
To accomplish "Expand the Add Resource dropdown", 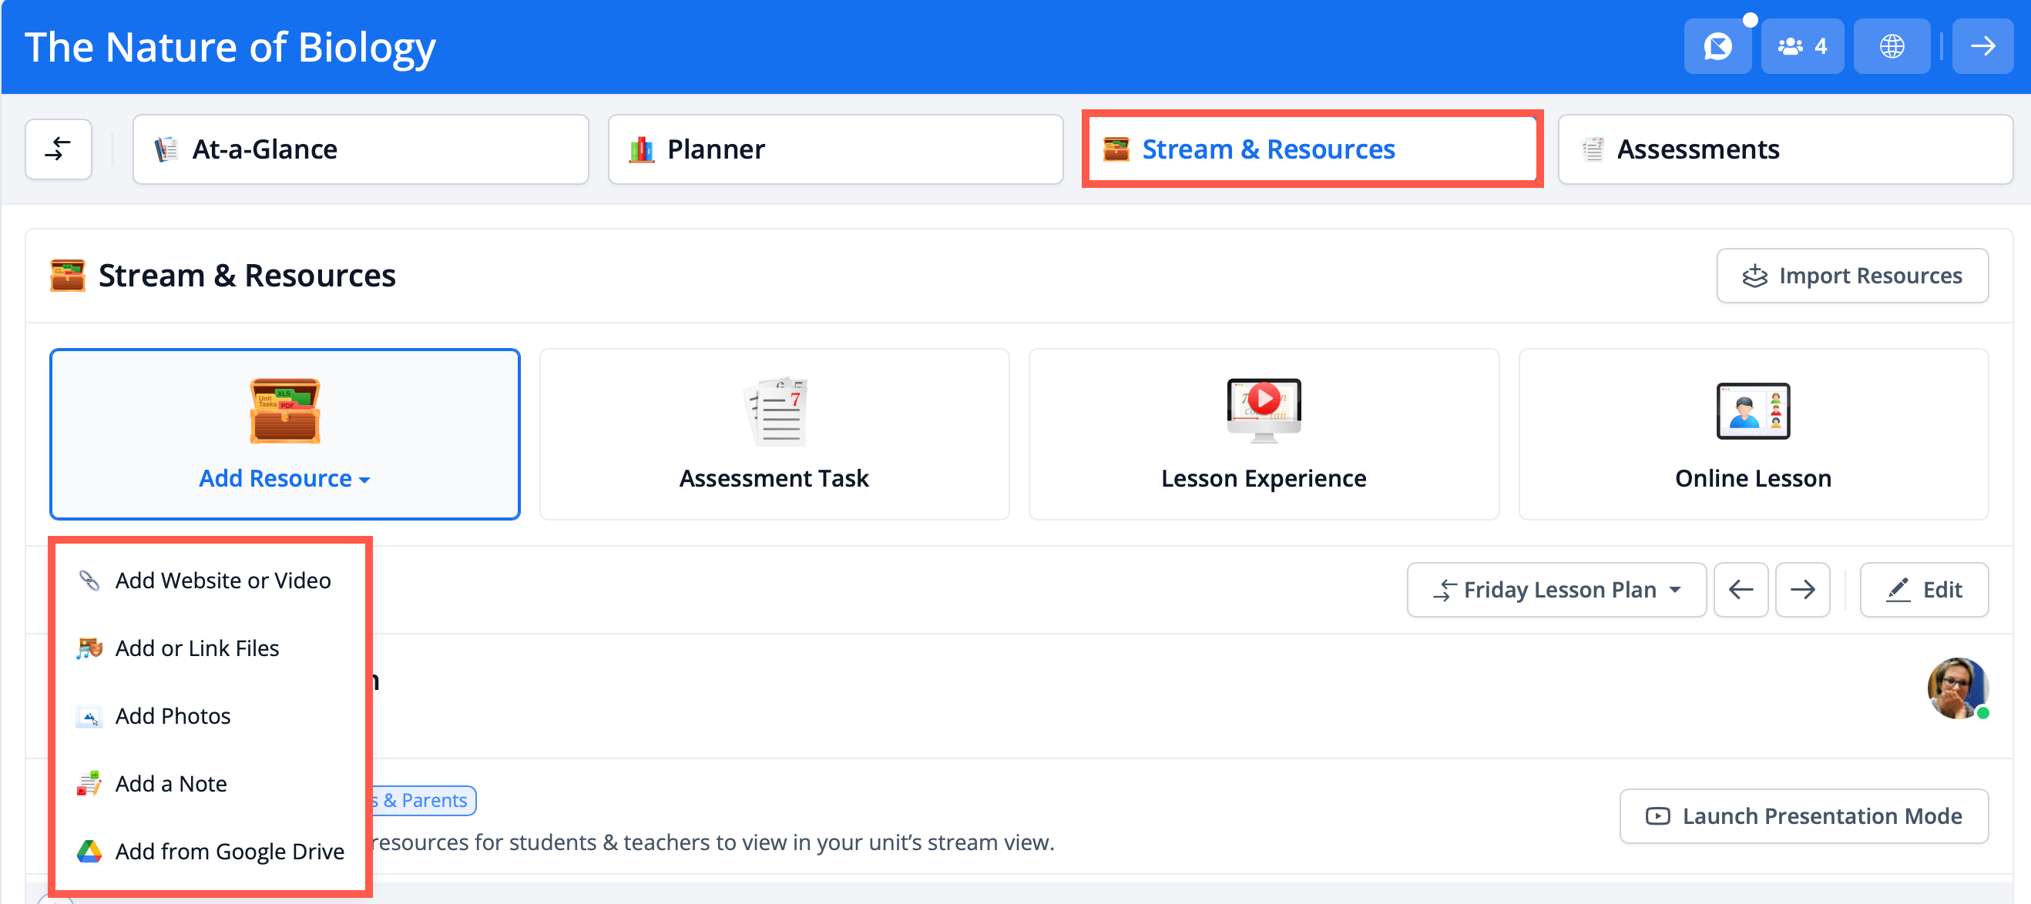I will point(284,478).
